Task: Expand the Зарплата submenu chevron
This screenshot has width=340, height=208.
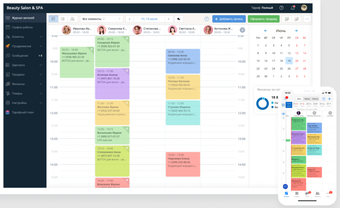Action: coord(41,65)
